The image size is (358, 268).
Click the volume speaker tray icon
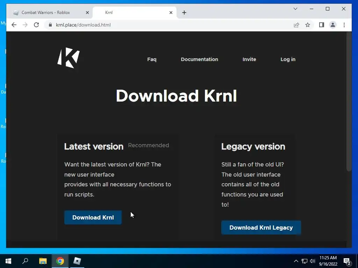313,261
